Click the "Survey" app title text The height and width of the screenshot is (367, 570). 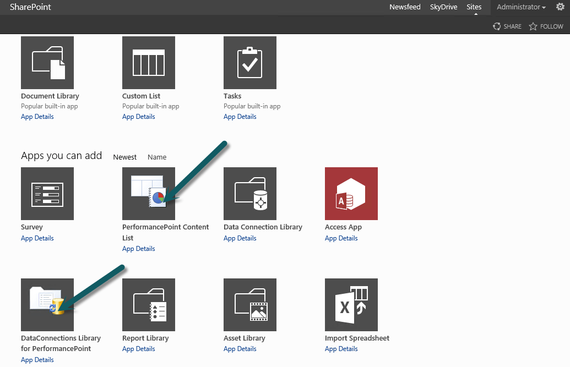click(x=32, y=227)
